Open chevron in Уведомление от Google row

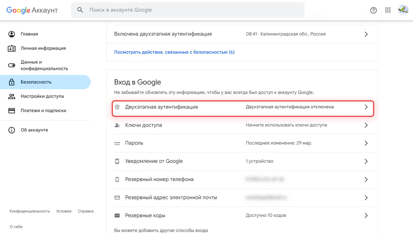(x=366, y=161)
